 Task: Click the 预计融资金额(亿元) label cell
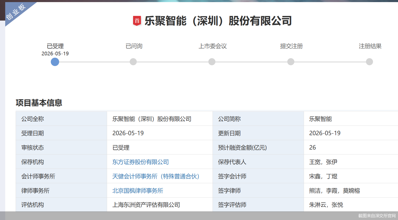pos(258,147)
